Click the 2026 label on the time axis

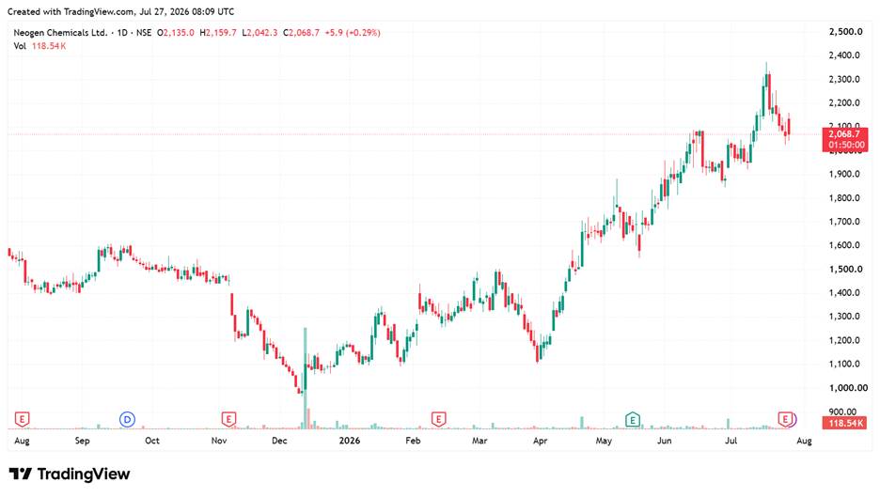(x=350, y=441)
